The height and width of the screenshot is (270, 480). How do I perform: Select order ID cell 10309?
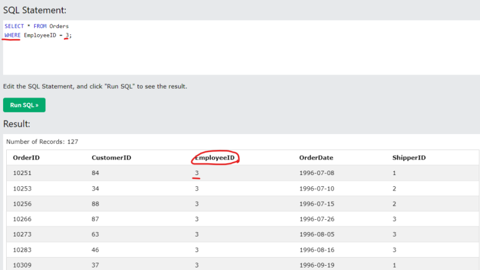(22, 265)
